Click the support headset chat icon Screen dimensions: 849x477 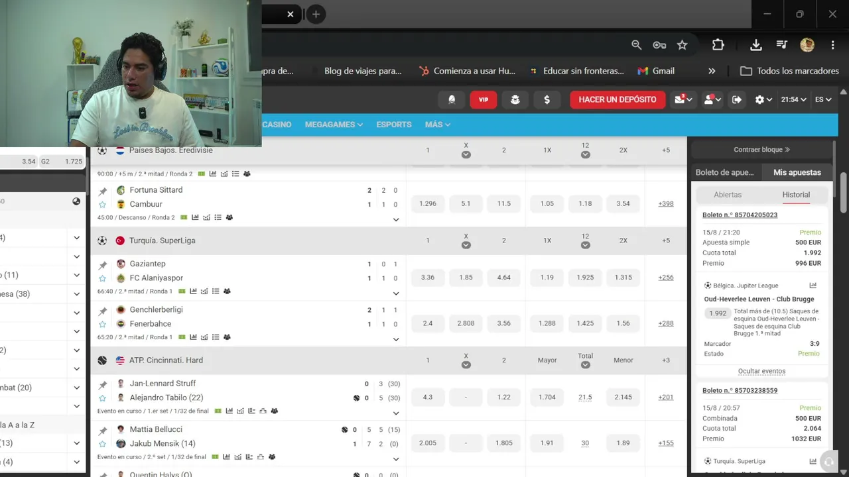[x=828, y=462]
